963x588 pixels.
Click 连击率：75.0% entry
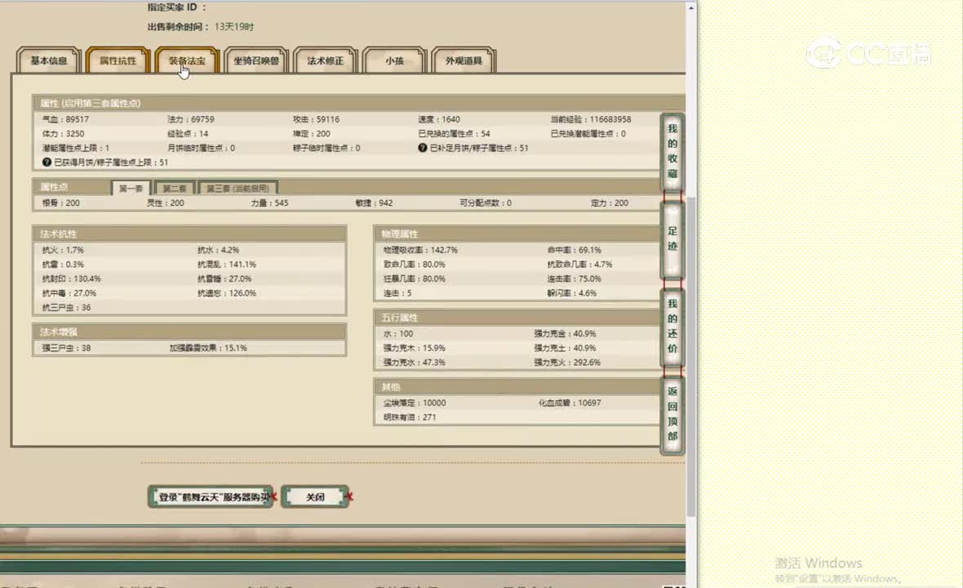click(575, 278)
